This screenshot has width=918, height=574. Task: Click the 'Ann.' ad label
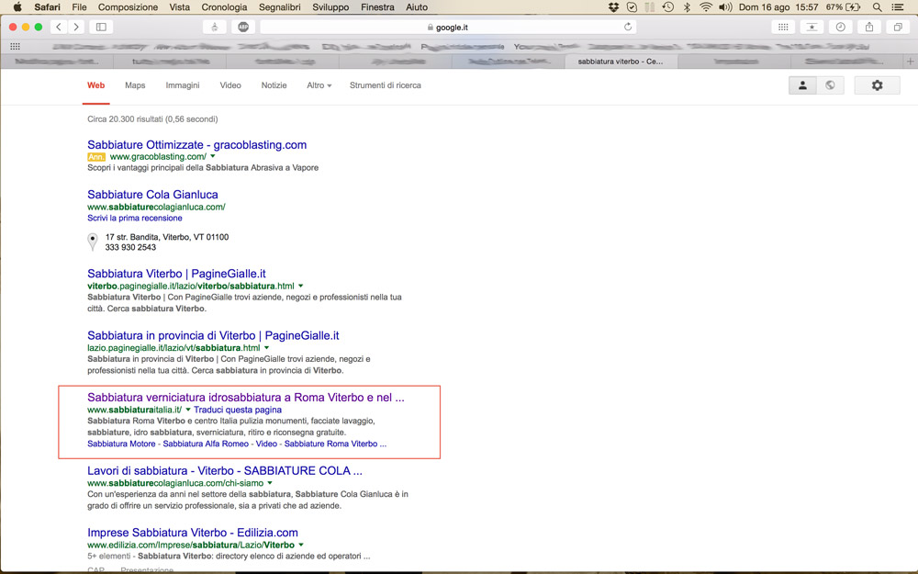tap(96, 157)
